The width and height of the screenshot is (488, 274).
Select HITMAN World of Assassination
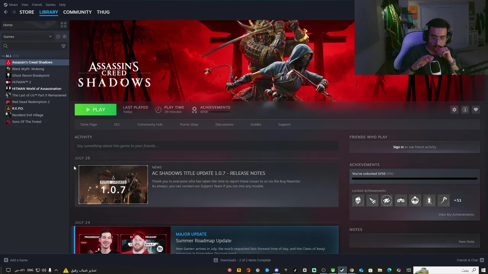tap(36, 89)
